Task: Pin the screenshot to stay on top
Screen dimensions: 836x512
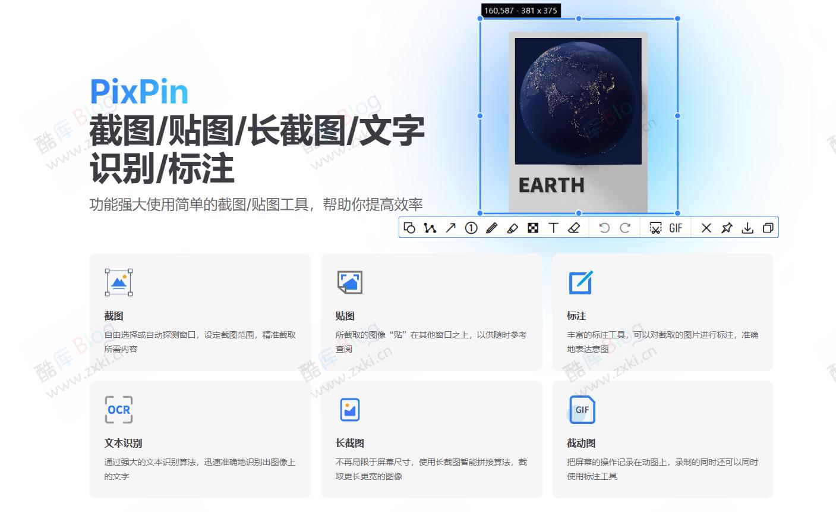Action: click(x=727, y=227)
